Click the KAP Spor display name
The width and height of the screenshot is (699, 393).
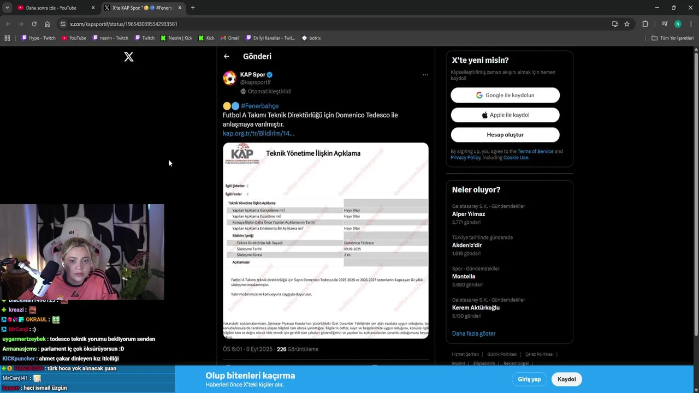[253, 75]
